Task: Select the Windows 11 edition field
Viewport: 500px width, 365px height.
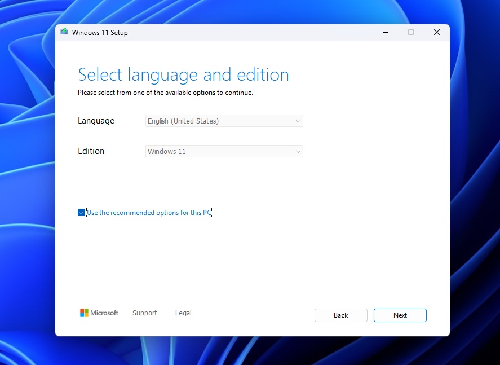Action: coord(224,151)
